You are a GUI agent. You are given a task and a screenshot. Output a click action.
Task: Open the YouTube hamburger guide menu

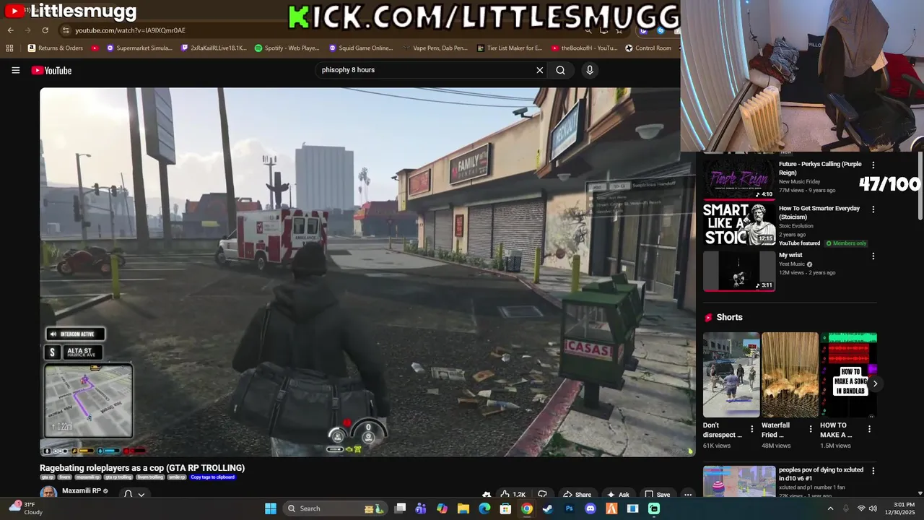click(15, 70)
